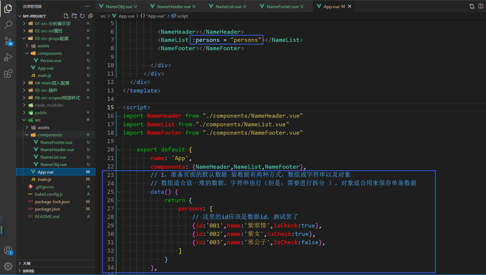Click the compare changes icon in editor toolbar
486x275 pixels.
coord(472,6)
